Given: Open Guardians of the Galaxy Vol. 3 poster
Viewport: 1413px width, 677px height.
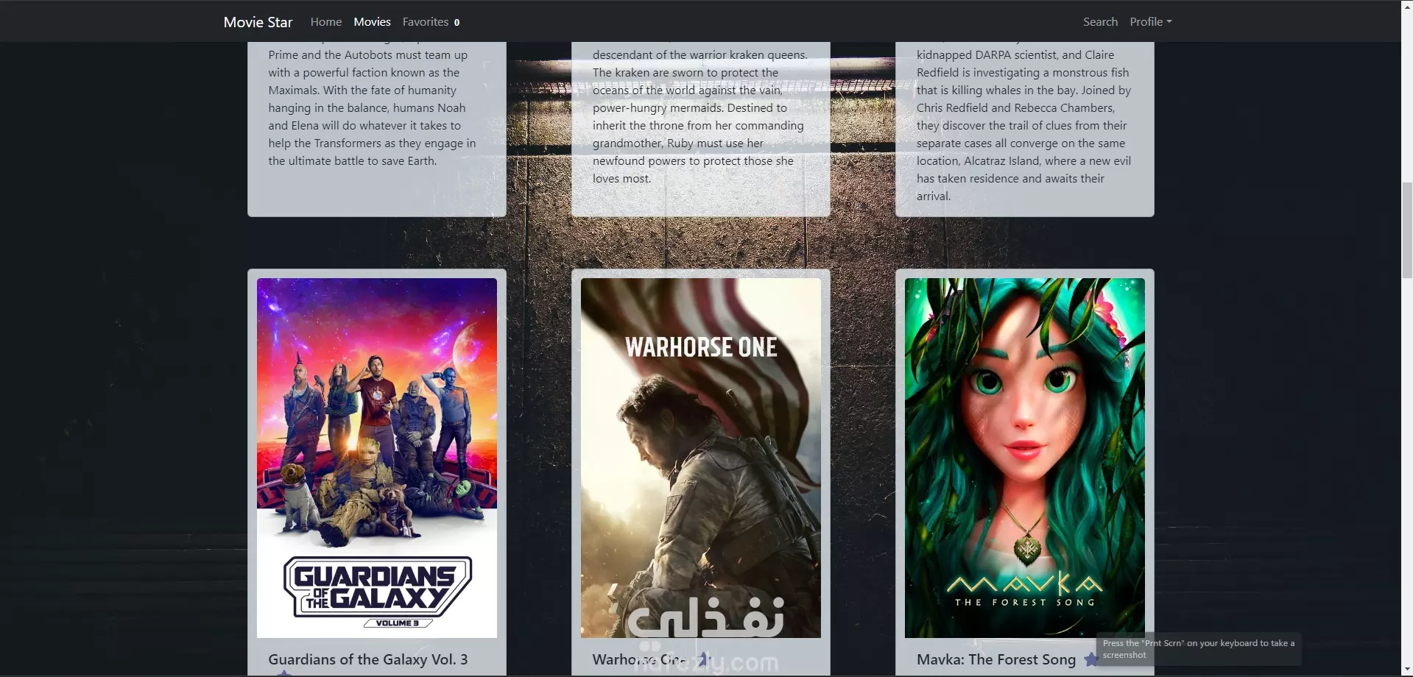Looking at the screenshot, I should [x=377, y=458].
